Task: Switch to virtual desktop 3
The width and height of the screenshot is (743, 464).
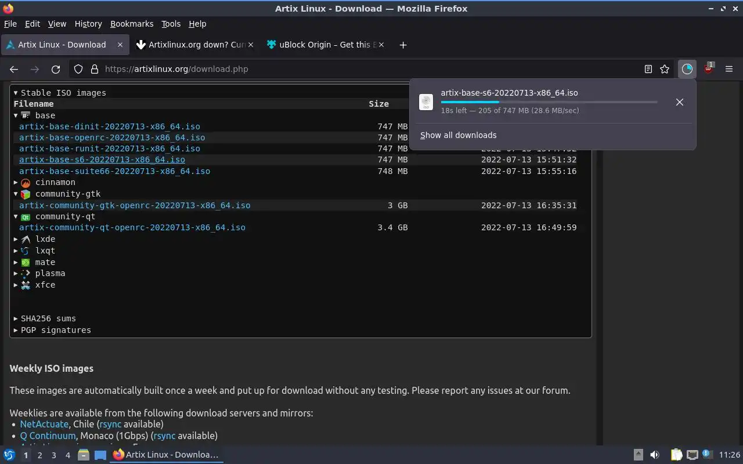Action: click(53, 455)
